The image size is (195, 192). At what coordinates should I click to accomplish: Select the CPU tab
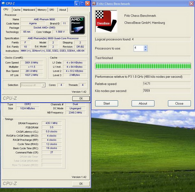pos(6,10)
